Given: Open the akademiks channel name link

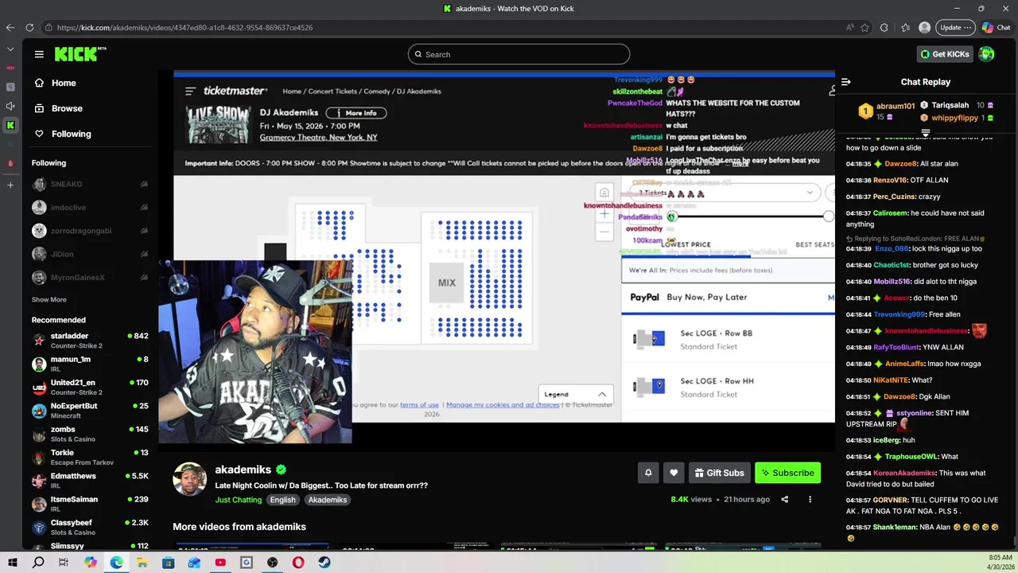Looking at the screenshot, I should click(x=243, y=470).
